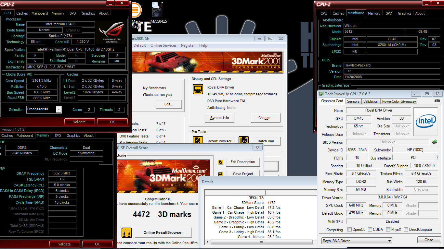Click the Online ResultBrowser trees icon
This screenshot has height=249, width=444.
click(127, 232)
